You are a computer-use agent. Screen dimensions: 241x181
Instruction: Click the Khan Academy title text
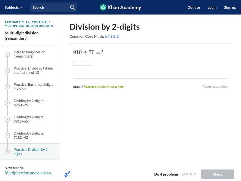point(124,7)
